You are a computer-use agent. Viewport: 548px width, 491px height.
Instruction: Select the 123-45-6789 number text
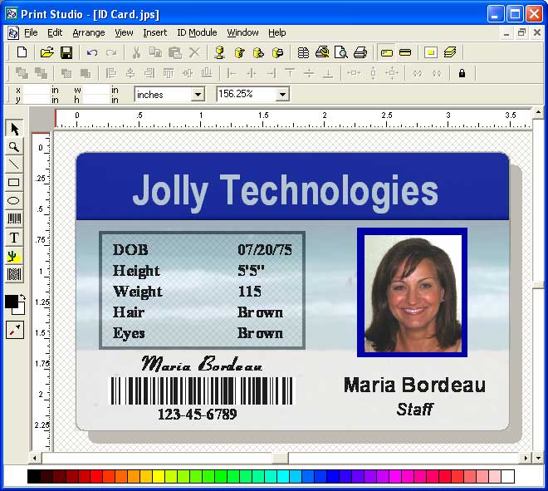[x=197, y=415]
